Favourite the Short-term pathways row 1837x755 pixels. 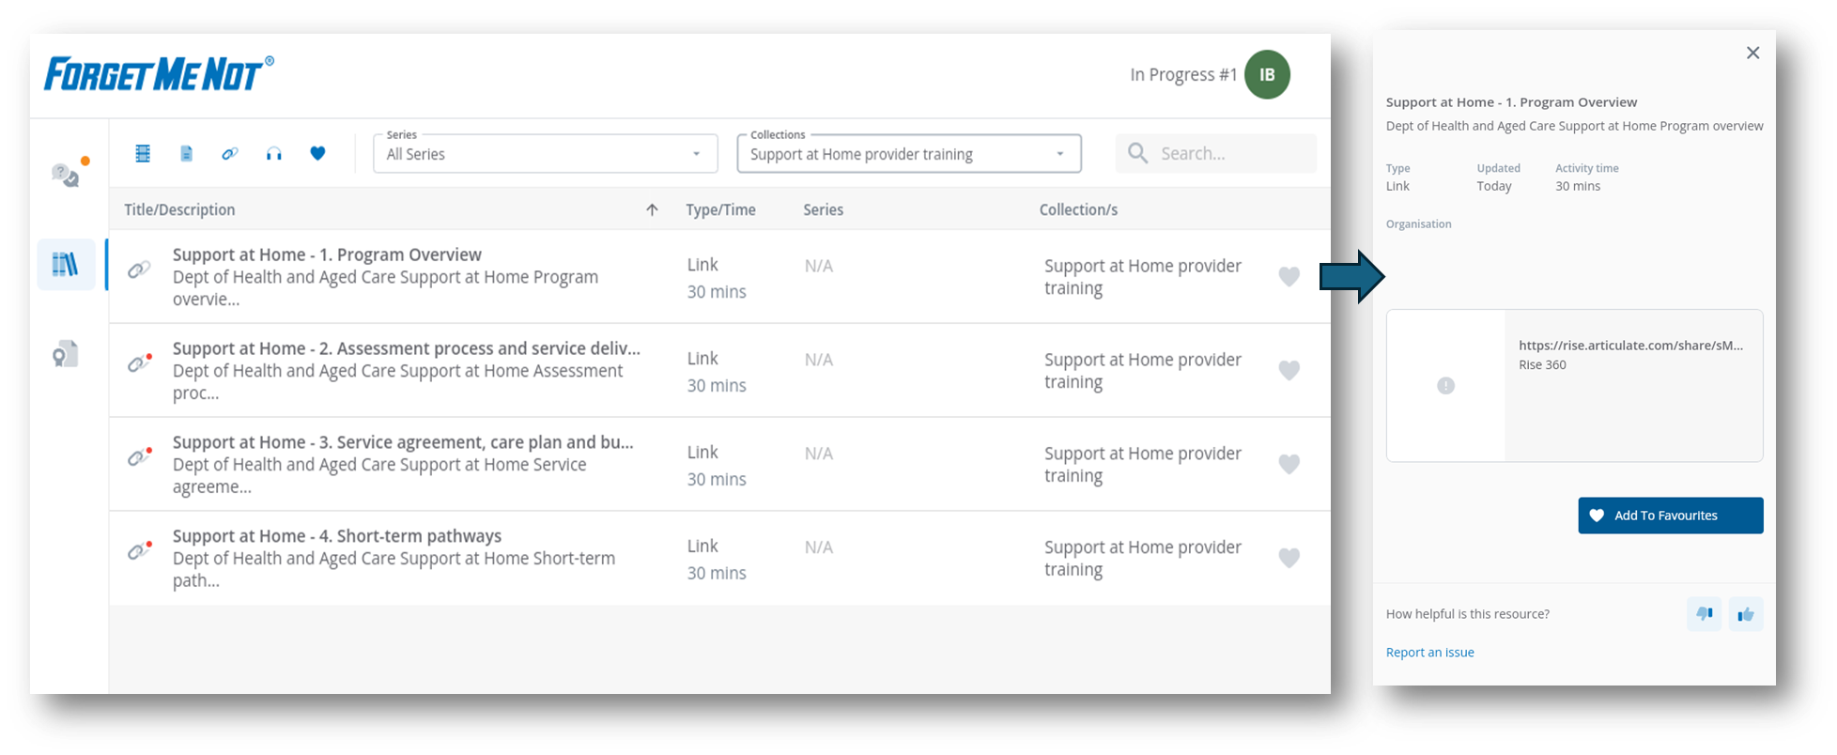pos(1289,558)
